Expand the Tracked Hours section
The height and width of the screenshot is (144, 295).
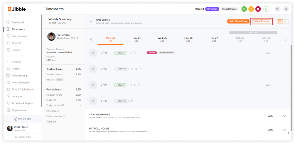click(x=285, y=116)
